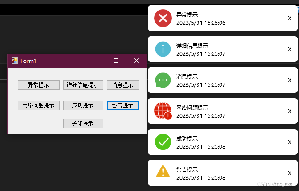The width and height of the screenshot is (299, 191).
Task: Click the 关闭提示 button in Form1
Action: coord(83,124)
